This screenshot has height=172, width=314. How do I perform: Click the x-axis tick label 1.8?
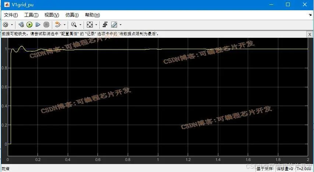coord(278,160)
